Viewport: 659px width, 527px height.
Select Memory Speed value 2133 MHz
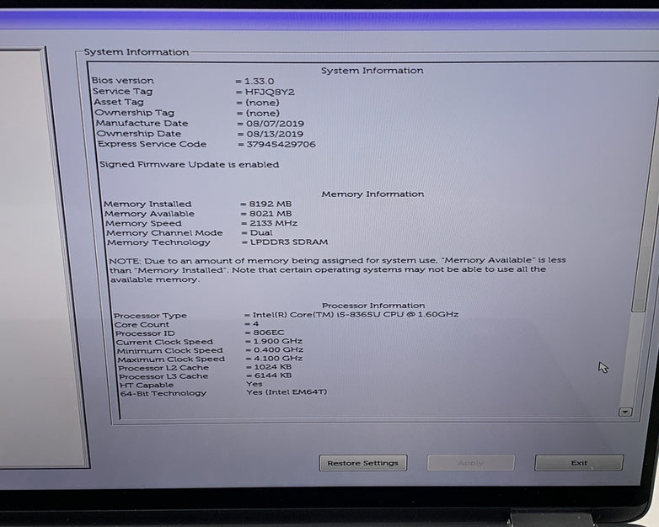click(274, 223)
